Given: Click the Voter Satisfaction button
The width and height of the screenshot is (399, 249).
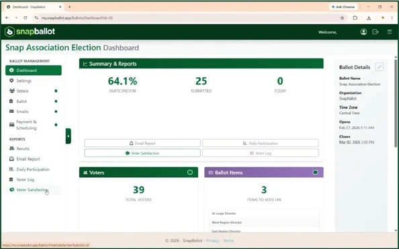Looking at the screenshot, I should pos(142,153).
